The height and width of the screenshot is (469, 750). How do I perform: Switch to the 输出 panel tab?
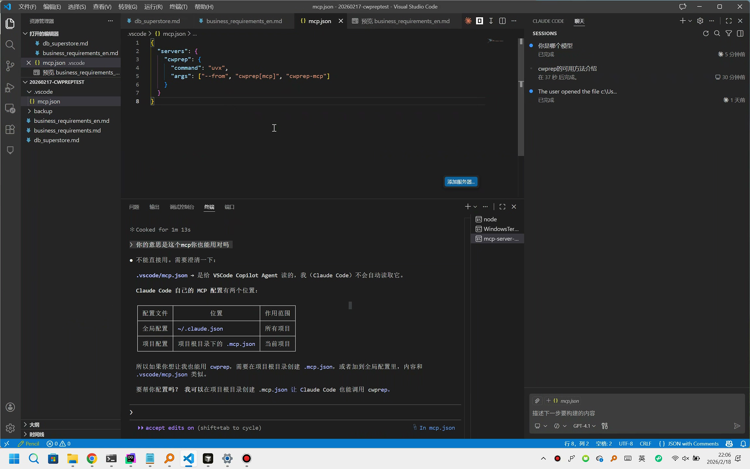154,207
